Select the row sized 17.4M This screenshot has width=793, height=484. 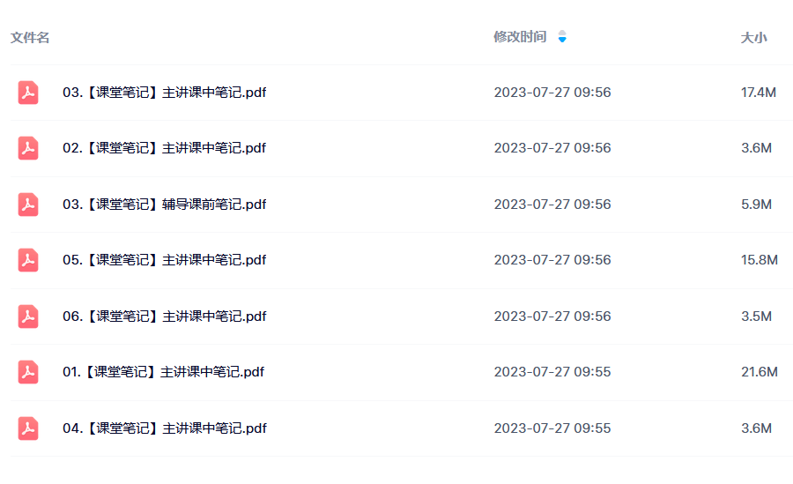point(402,93)
